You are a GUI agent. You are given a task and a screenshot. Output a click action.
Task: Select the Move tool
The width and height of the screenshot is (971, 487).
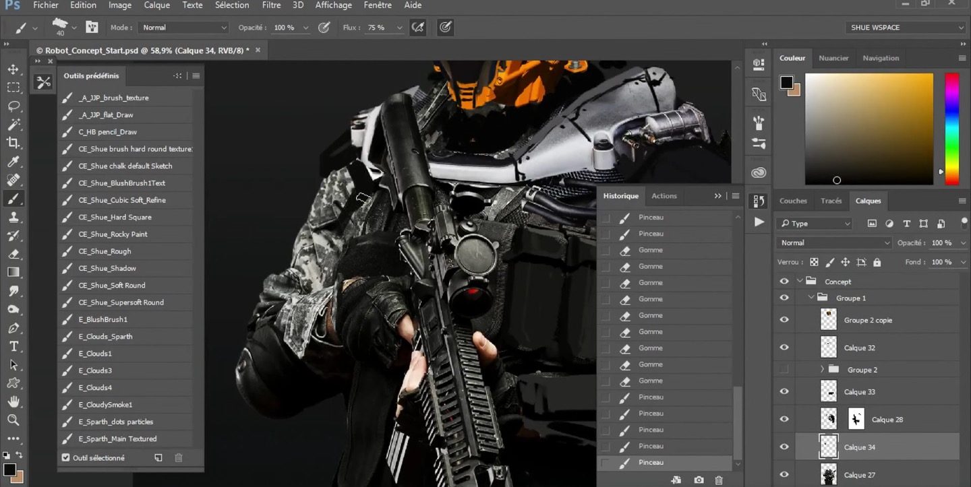(13, 69)
